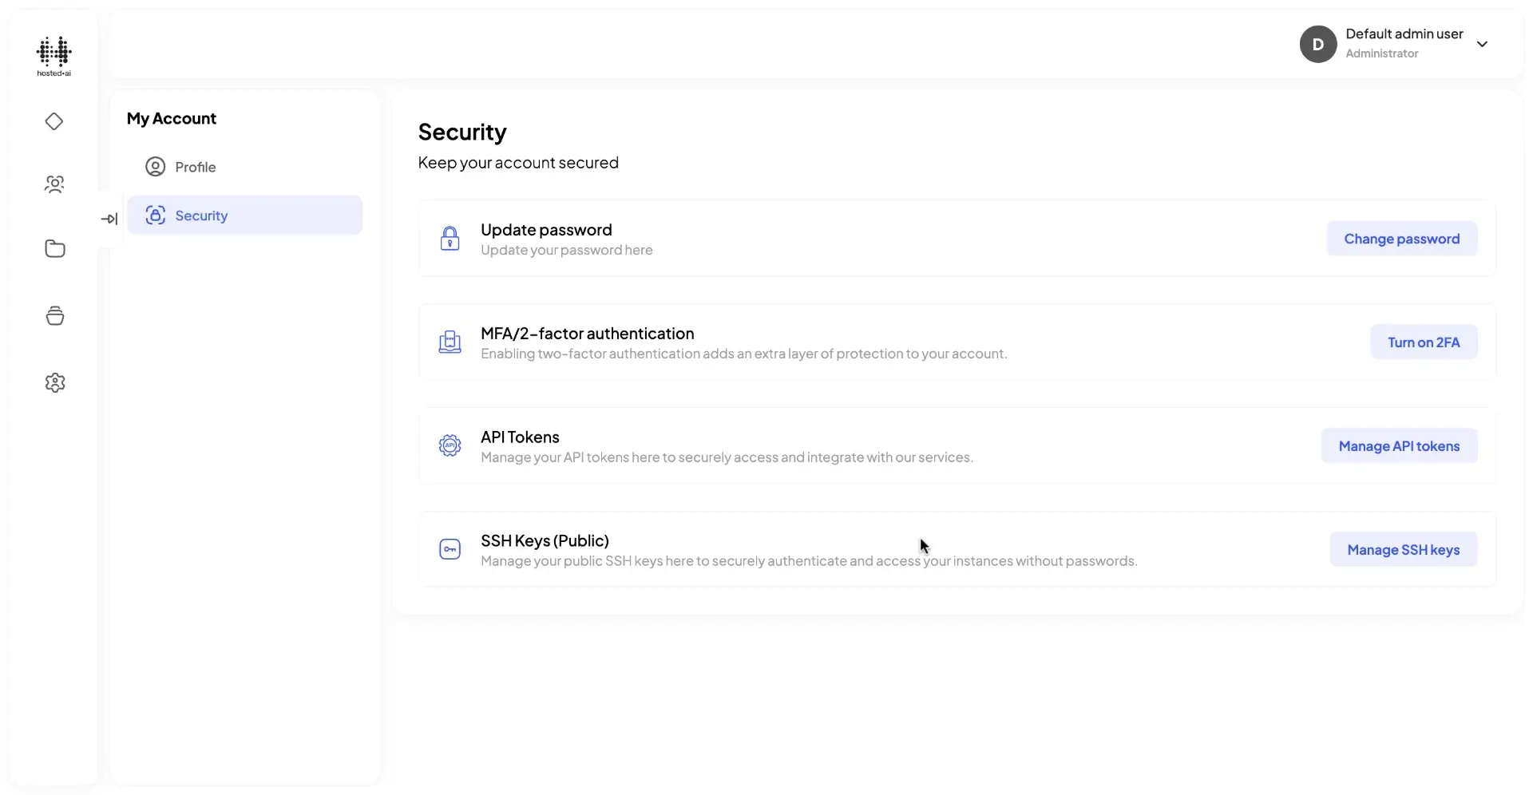Click the padlock icon beside Update password
1533x795 pixels.
pyautogui.click(x=450, y=238)
